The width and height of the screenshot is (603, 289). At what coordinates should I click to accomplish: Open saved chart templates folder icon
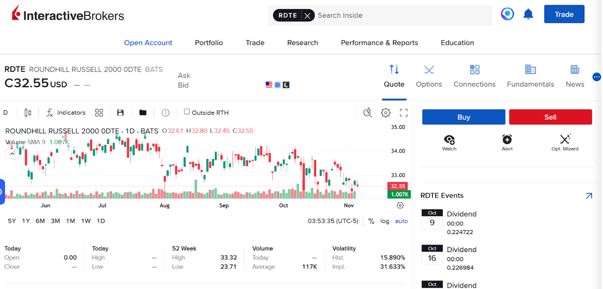point(143,112)
